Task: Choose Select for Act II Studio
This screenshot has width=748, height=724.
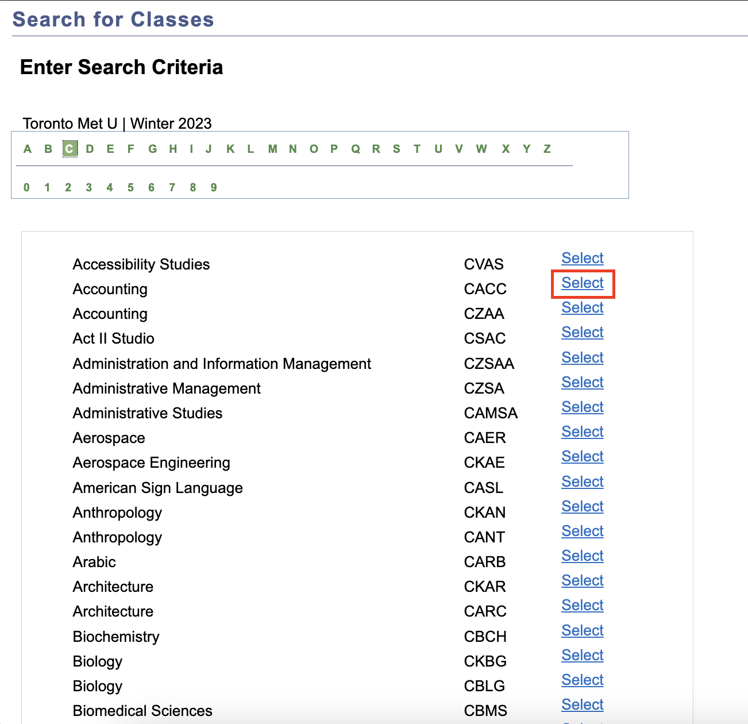Action: pos(582,333)
